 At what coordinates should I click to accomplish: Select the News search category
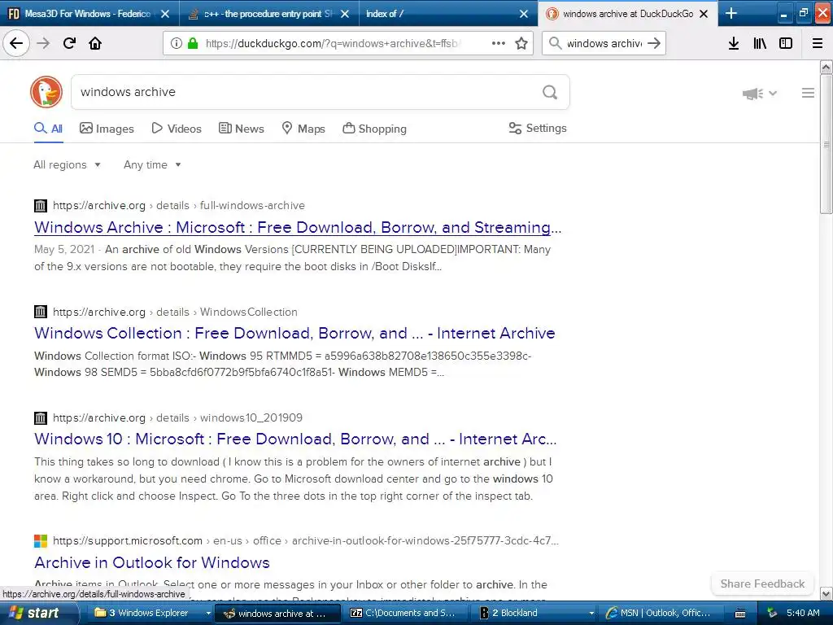(x=242, y=129)
